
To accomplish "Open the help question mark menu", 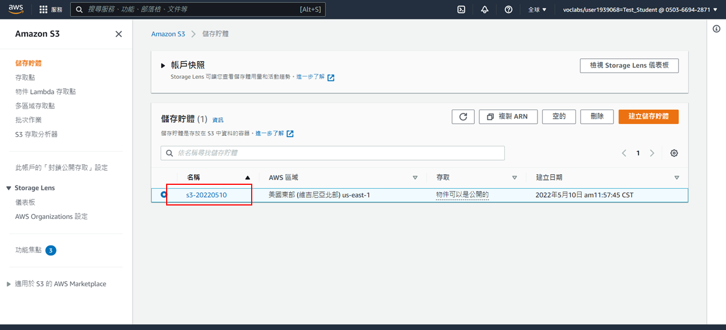I will (x=508, y=9).
